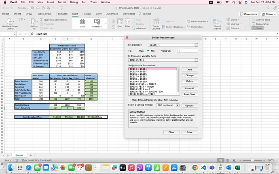Viewport: 279px width, 174px height.
Task: Open Get Data (Power Query)
Action: coord(10,24)
